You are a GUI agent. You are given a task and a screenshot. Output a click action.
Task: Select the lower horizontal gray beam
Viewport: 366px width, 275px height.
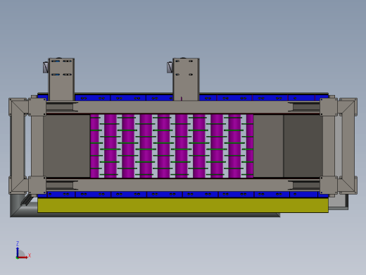point(183,185)
